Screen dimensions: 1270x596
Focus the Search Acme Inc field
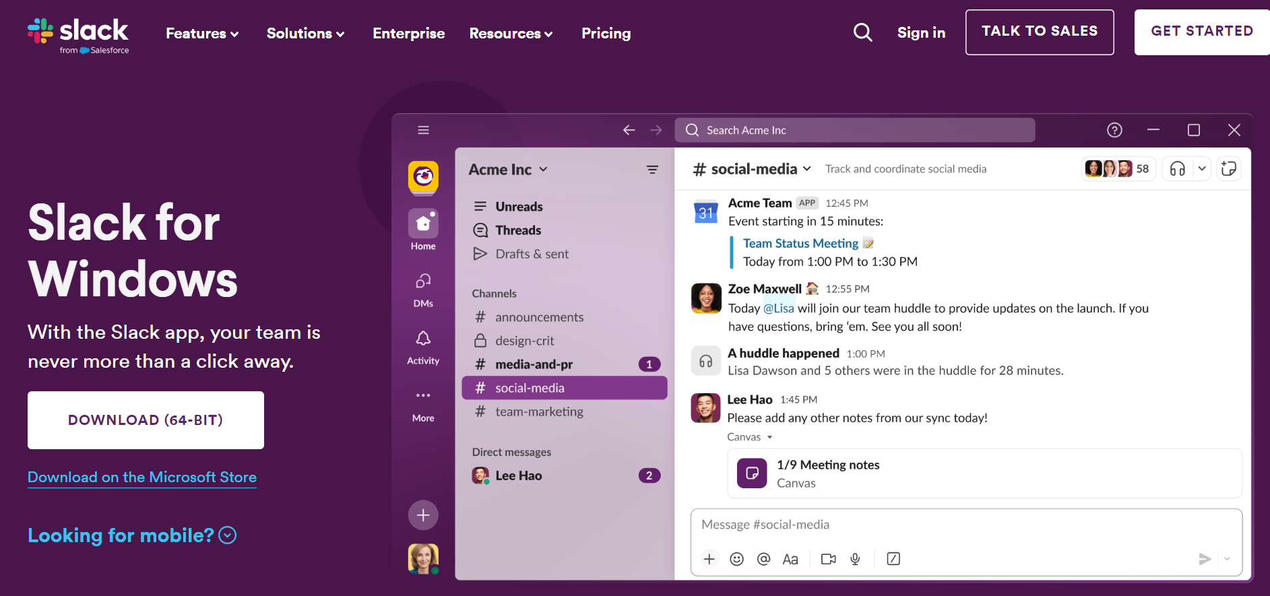pyautogui.click(x=854, y=130)
